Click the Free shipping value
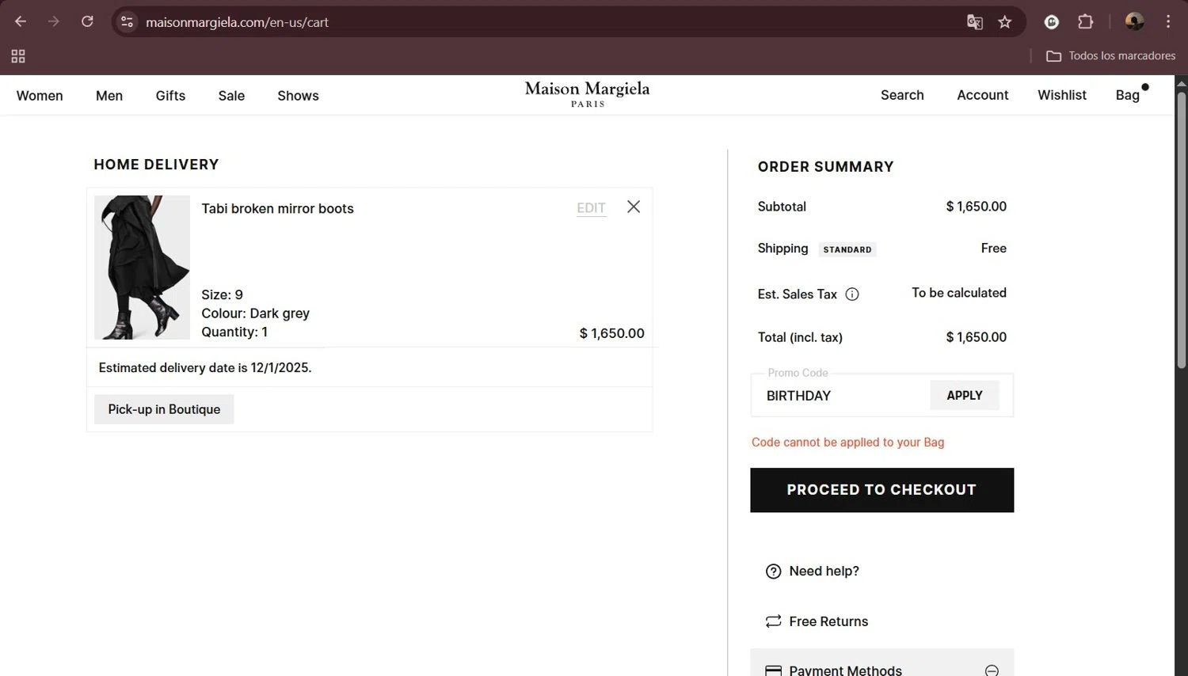The width and height of the screenshot is (1188, 676). tap(993, 249)
